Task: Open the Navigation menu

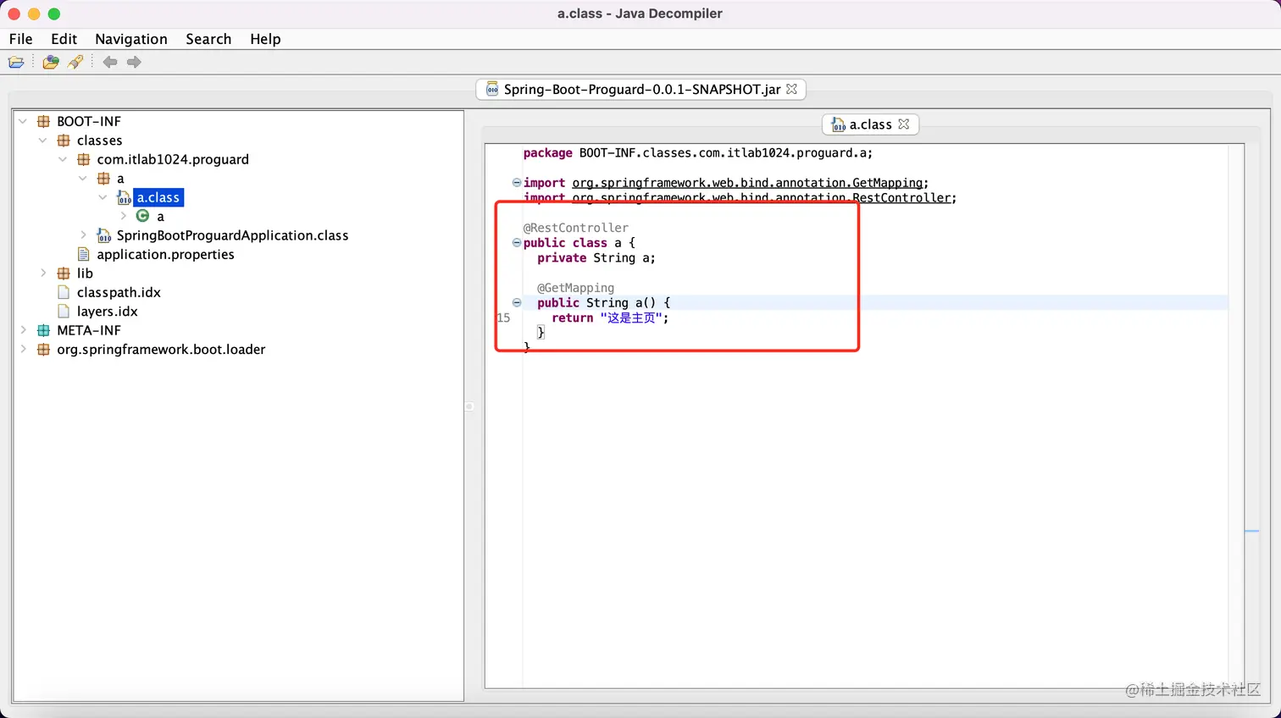Action: point(131,39)
